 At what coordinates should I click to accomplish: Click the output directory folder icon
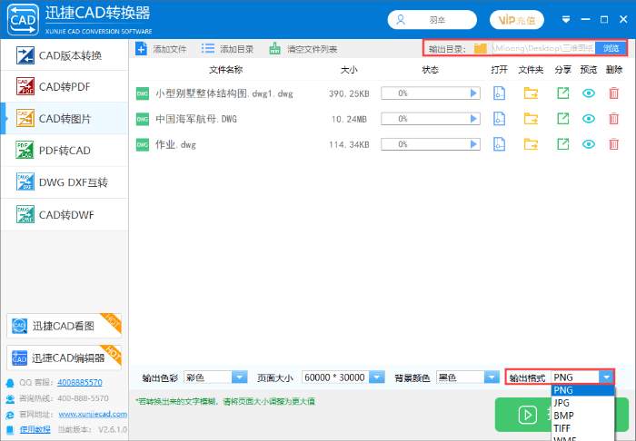pyautogui.click(x=481, y=49)
